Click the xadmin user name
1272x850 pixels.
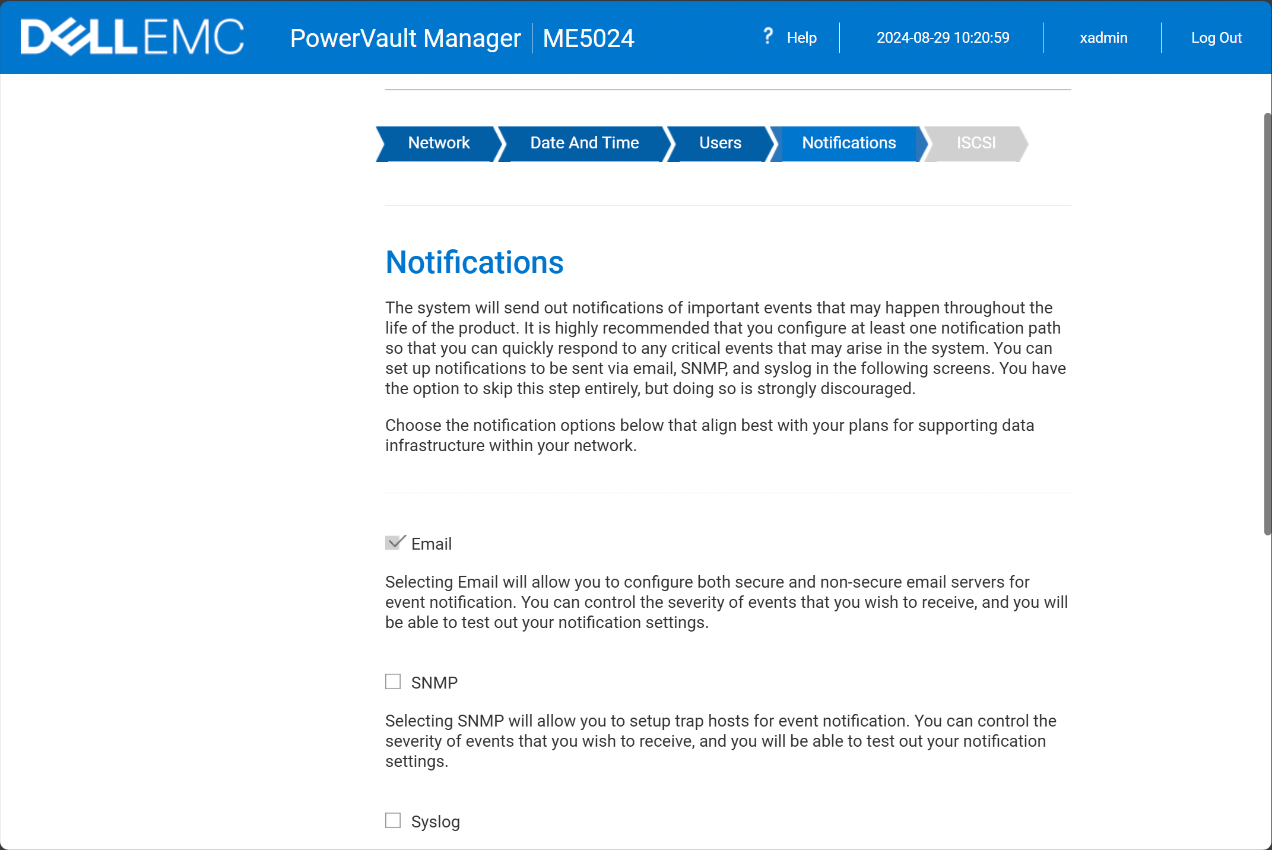click(1103, 38)
